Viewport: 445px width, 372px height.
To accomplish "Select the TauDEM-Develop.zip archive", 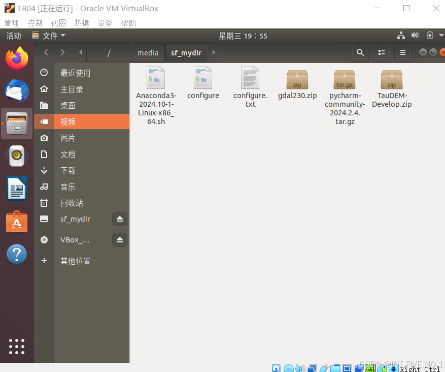I will tap(392, 88).
